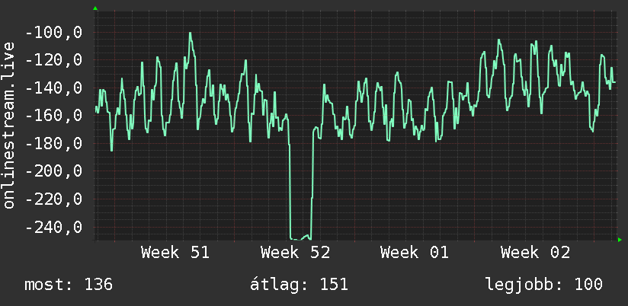Select the Week 02 axis label

pos(535,253)
